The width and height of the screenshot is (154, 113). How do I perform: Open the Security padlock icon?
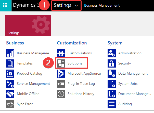[x=112, y=63]
